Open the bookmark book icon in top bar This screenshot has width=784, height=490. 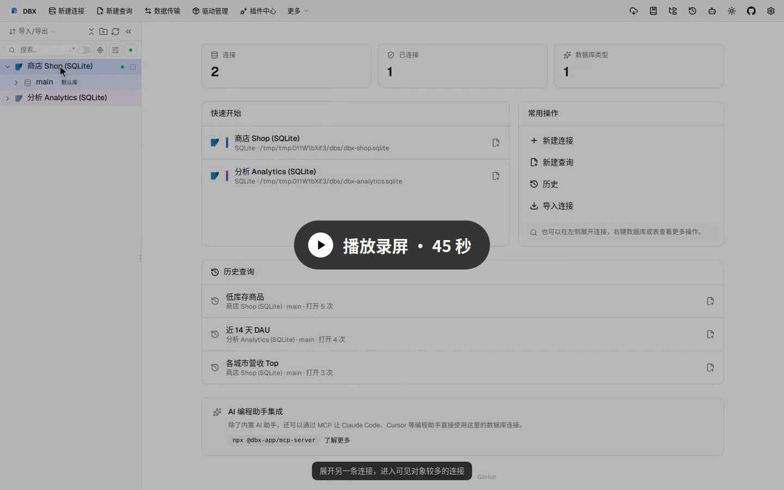tap(653, 11)
